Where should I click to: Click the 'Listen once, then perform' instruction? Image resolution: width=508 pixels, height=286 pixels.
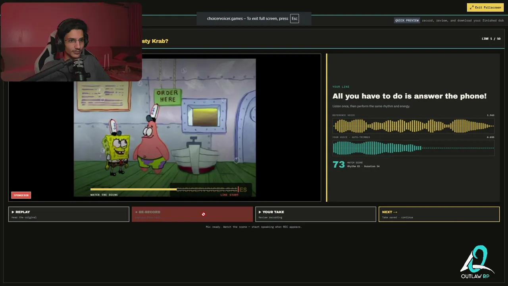pos(371,106)
